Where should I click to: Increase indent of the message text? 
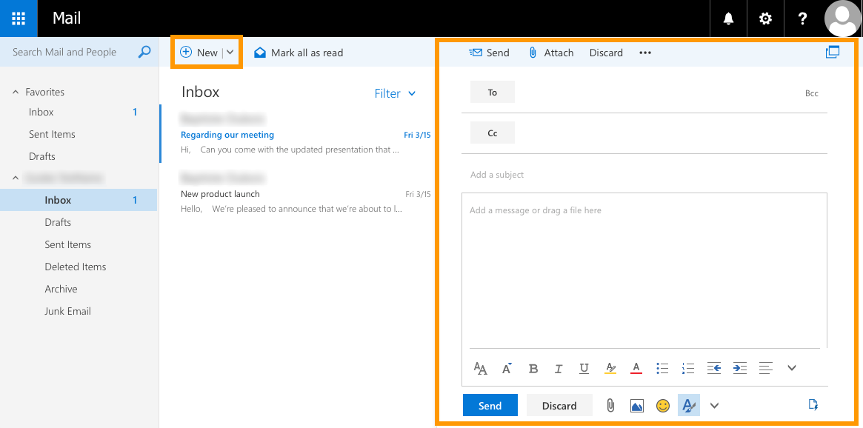(x=740, y=368)
